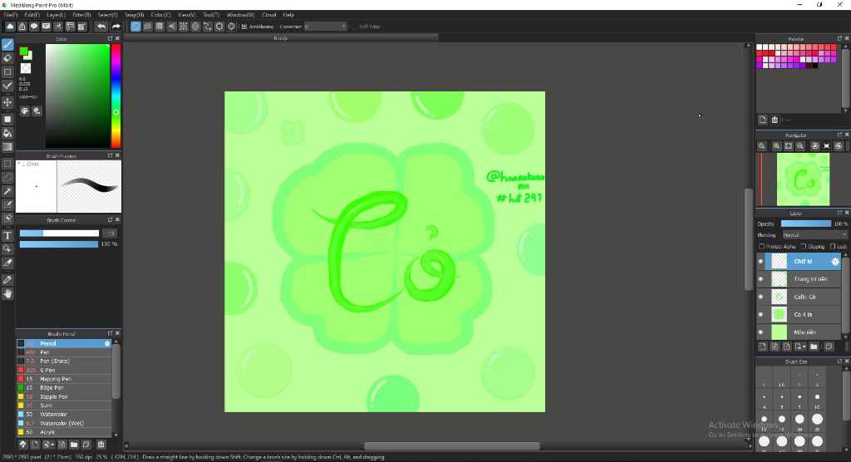Toggle the Protect Alpha checkbox

[761, 247]
